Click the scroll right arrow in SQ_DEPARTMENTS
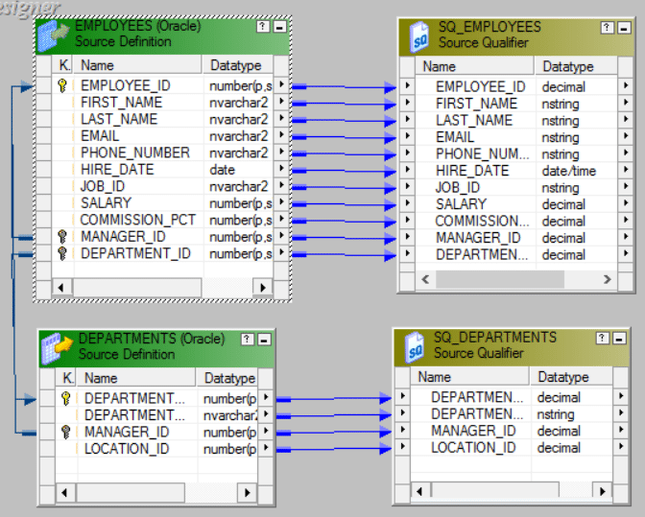This screenshot has height=517, width=645. (602, 491)
